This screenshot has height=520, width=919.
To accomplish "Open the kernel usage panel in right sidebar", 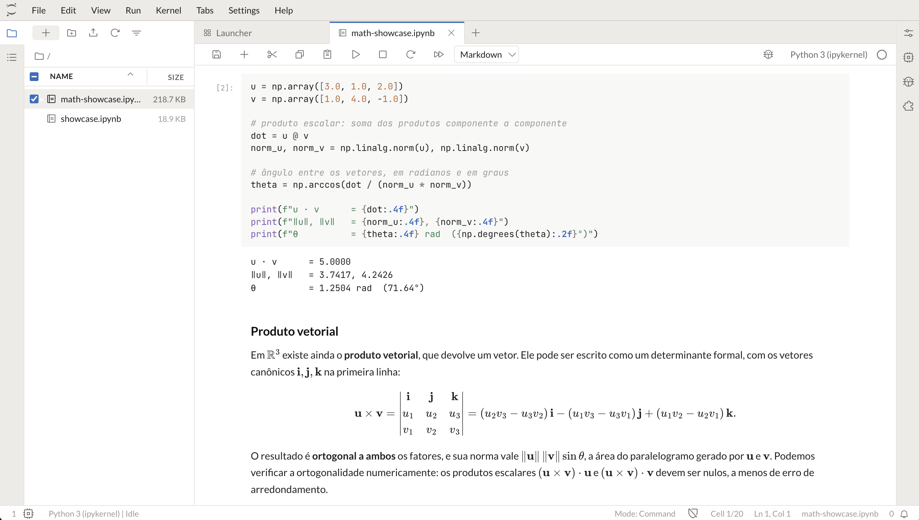I will coord(908,57).
